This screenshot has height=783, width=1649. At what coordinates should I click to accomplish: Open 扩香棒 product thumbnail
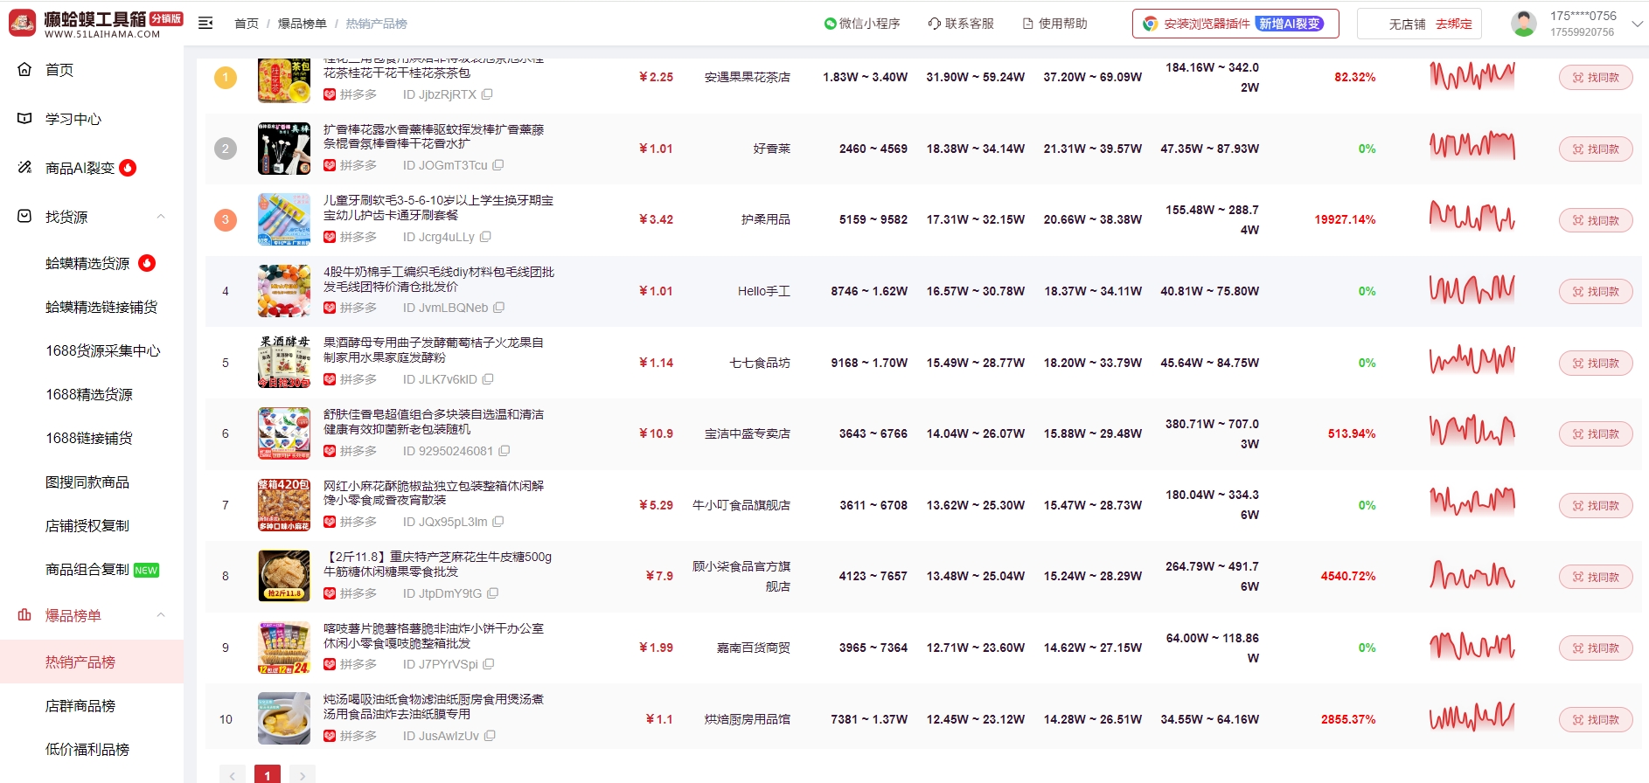pyautogui.click(x=284, y=149)
